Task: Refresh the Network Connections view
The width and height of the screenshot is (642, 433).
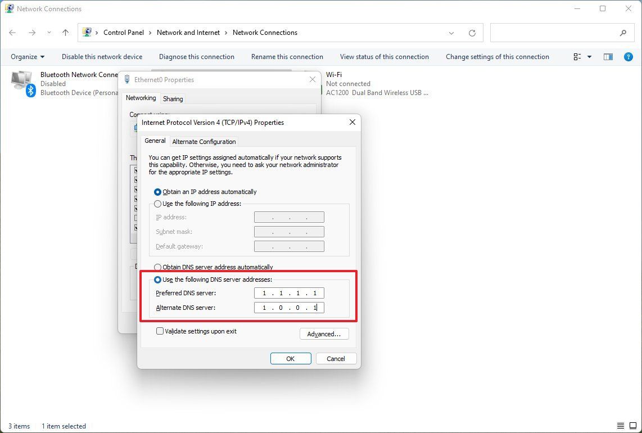Action: pyautogui.click(x=472, y=33)
